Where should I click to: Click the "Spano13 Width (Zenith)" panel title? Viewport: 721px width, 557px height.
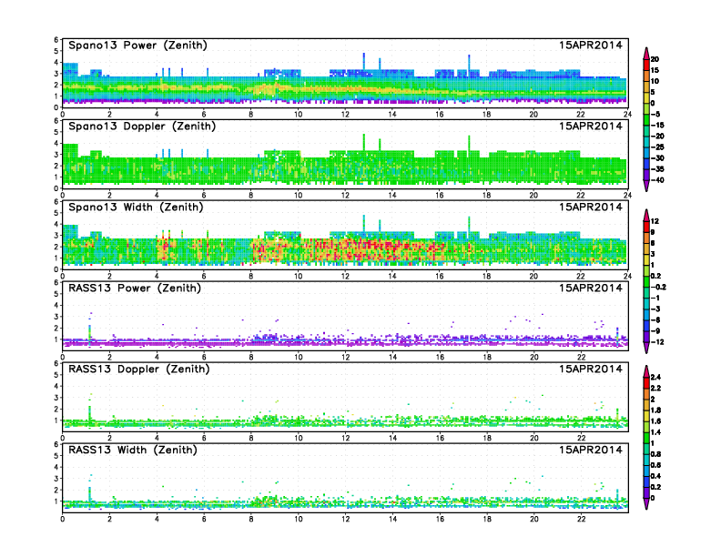pyautogui.click(x=136, y=207)
